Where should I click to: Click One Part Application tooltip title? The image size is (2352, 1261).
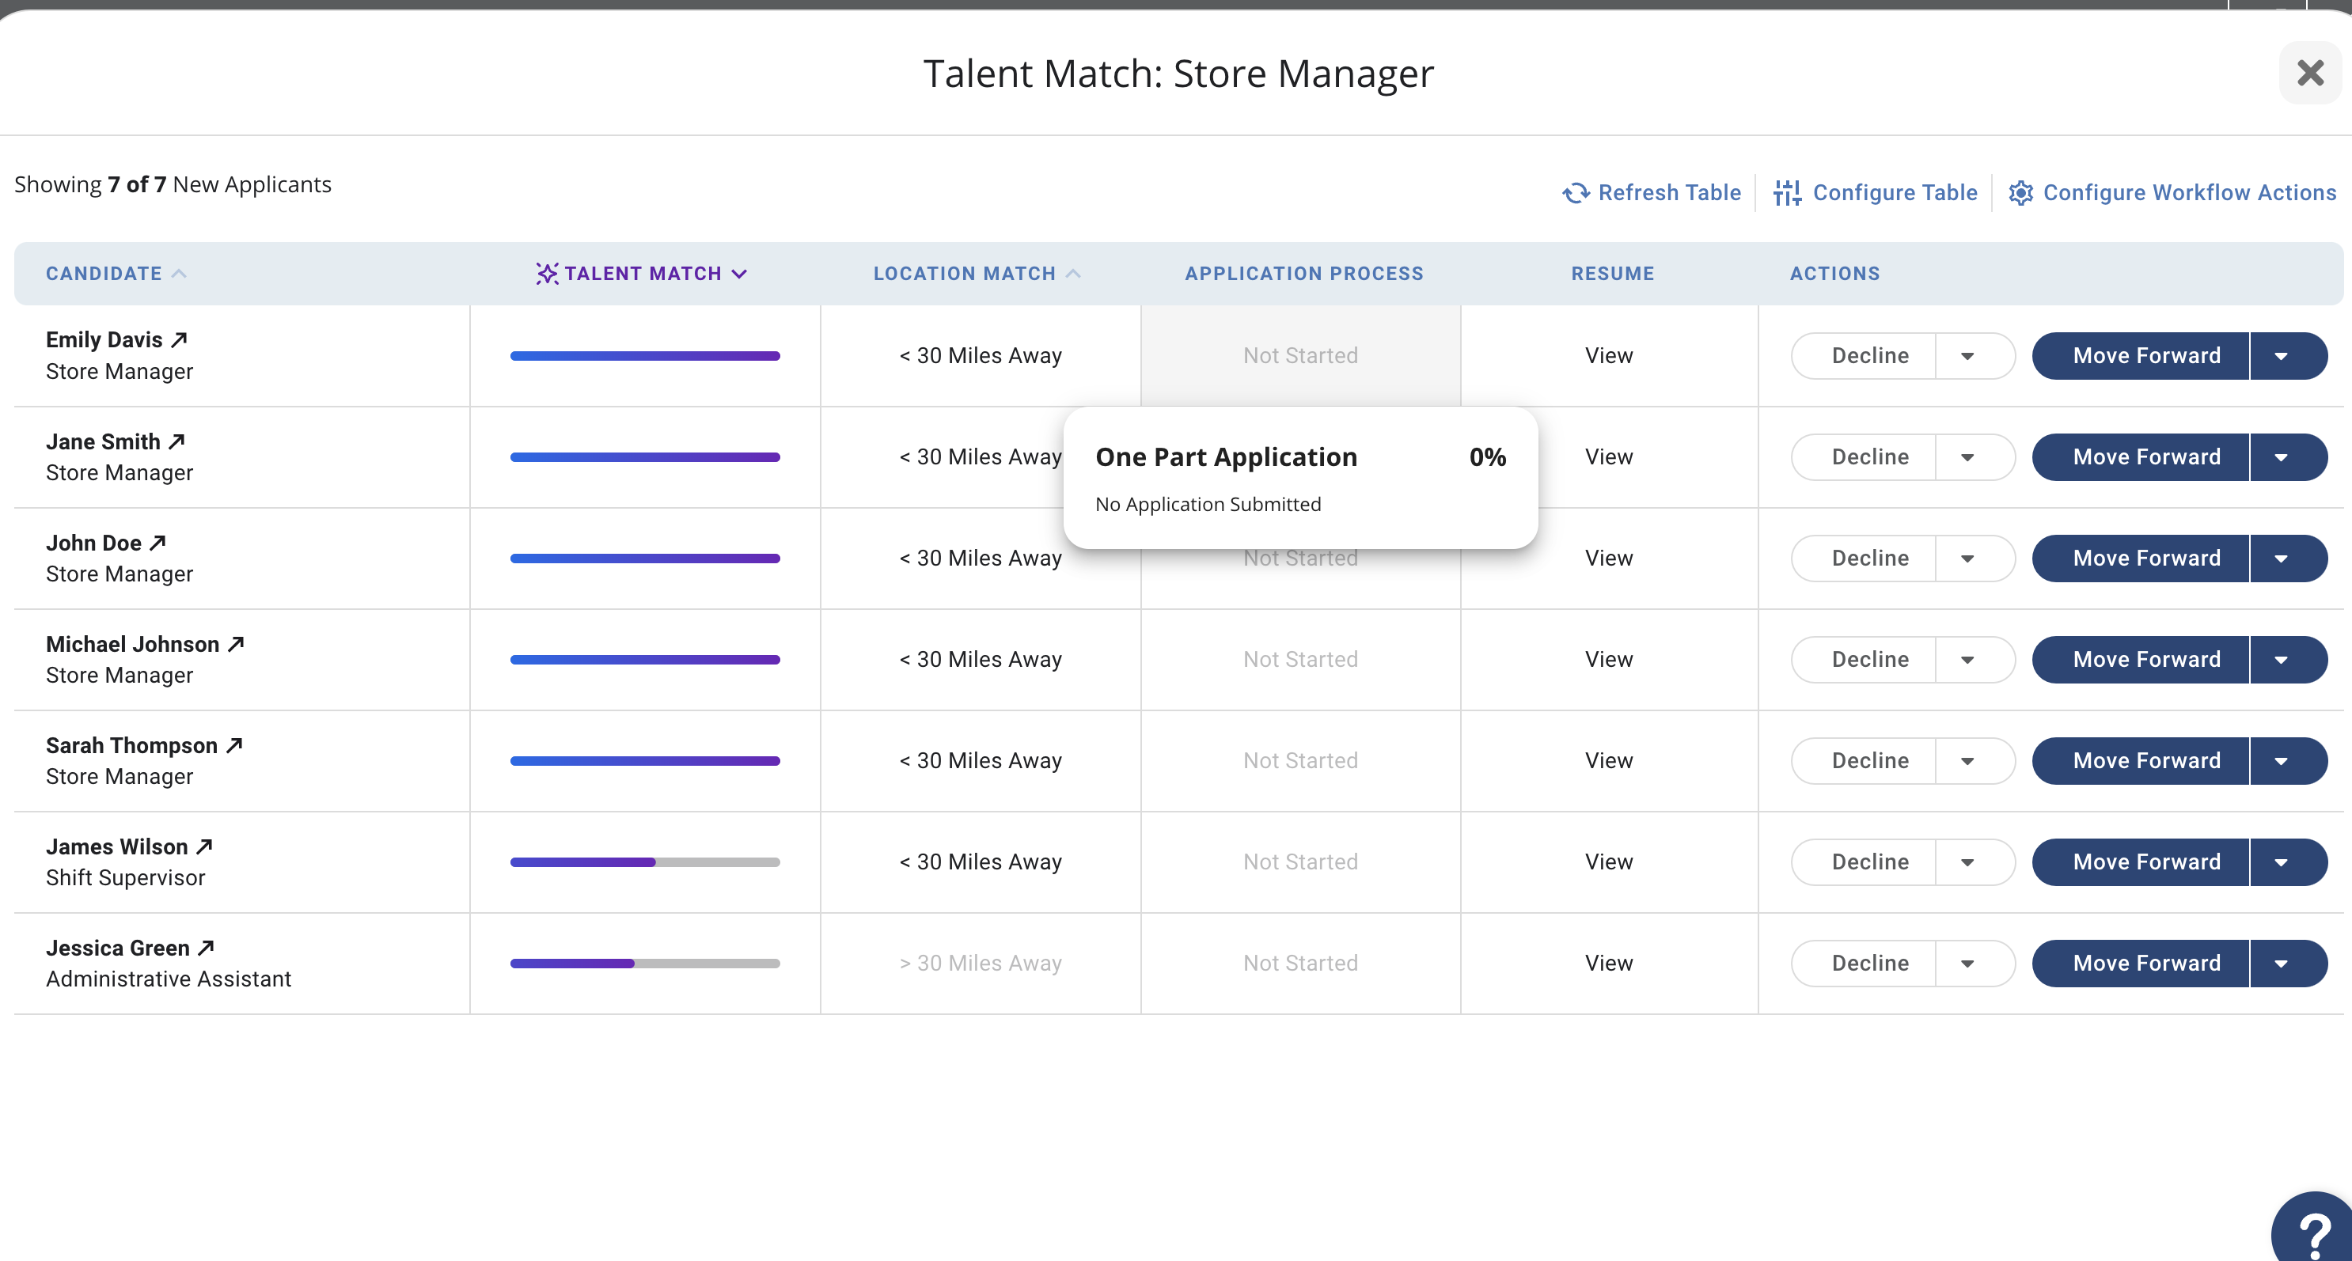pyautogui.click(x=1226, y=457)
